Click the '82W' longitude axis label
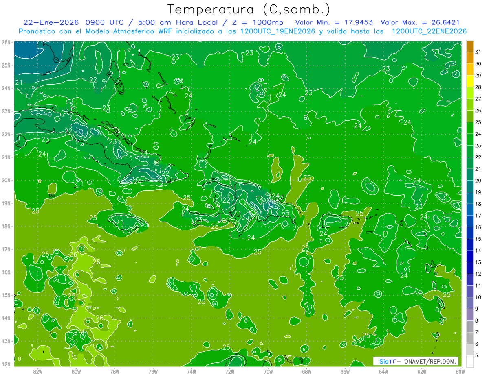489x377 pixels. pyautogui.click(x=38, y=371)
